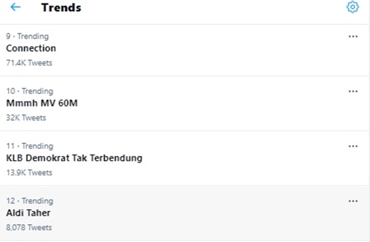Click the "11 · Trending" label
Image resolution: width=370 pixels, height=242 pixels.
29,146
